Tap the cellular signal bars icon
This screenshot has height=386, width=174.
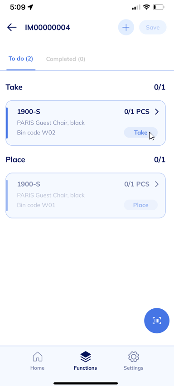136,7
